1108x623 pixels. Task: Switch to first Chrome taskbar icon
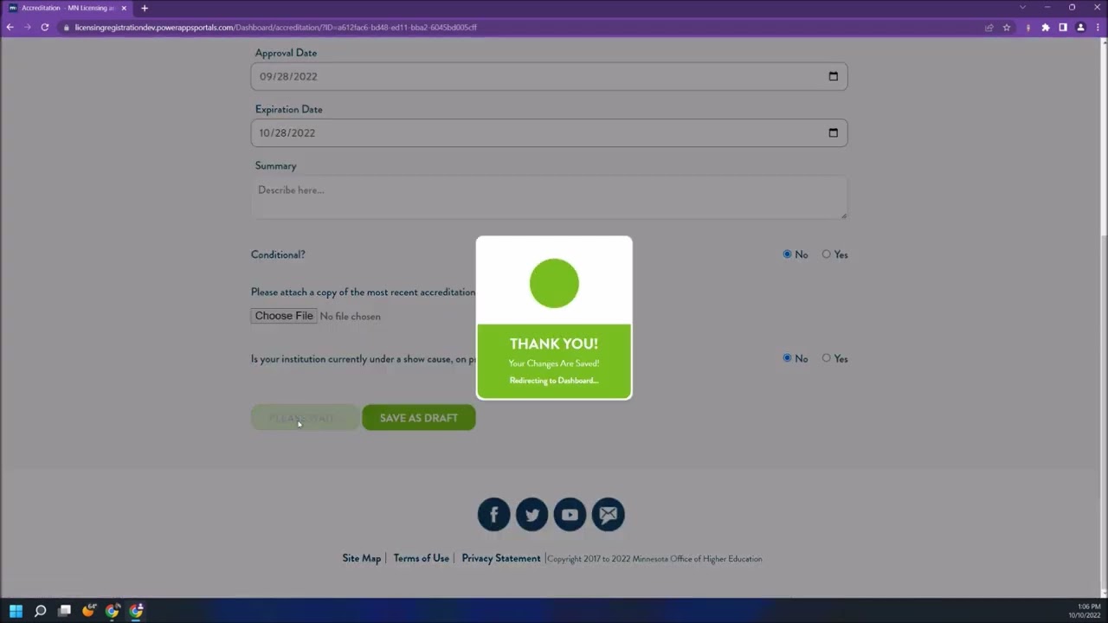(x=112, y=611)
